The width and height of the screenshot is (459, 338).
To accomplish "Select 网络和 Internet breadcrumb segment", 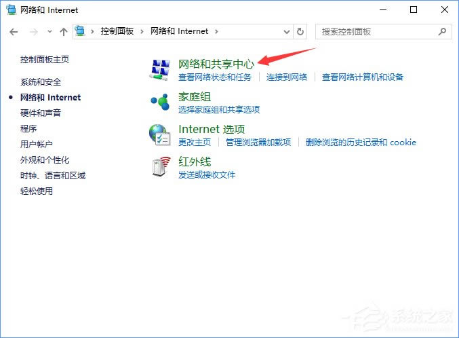I will 179,31.
